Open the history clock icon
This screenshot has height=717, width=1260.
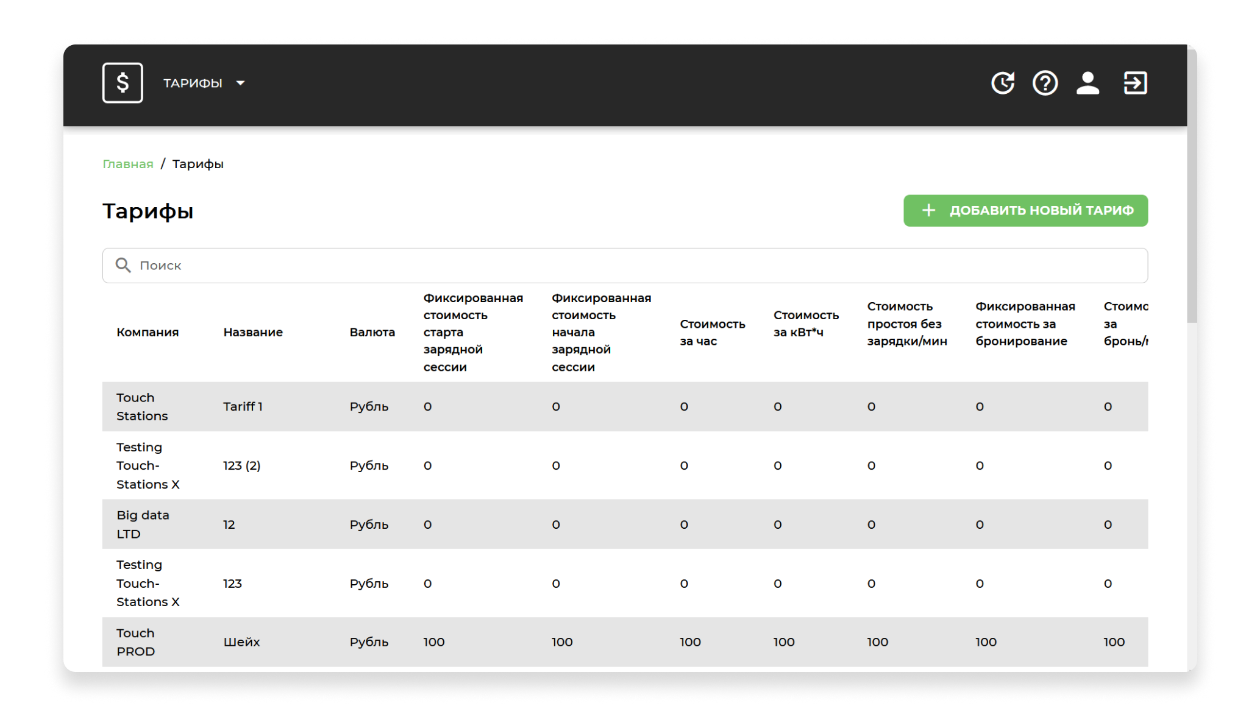point(1003,83)
